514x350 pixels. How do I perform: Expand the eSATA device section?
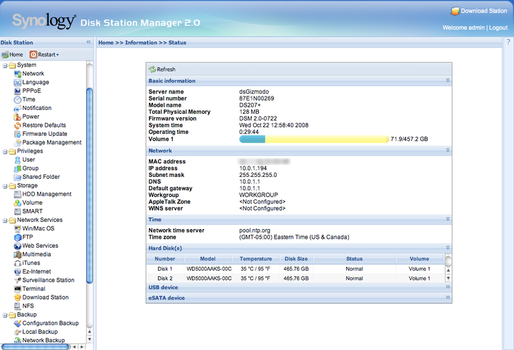coord(447,297)
